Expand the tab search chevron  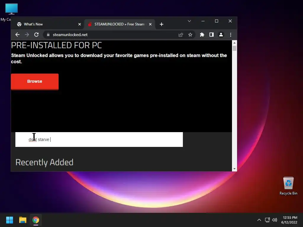[x=189, y=21]
